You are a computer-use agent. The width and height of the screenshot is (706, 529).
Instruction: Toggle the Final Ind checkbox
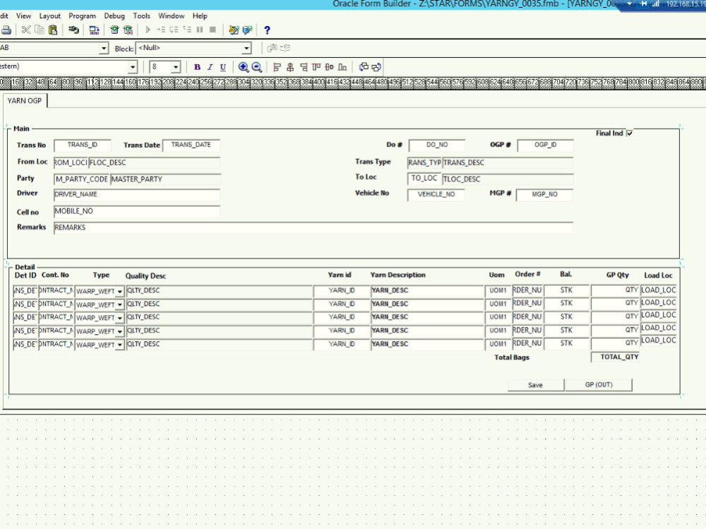(630, 133)
